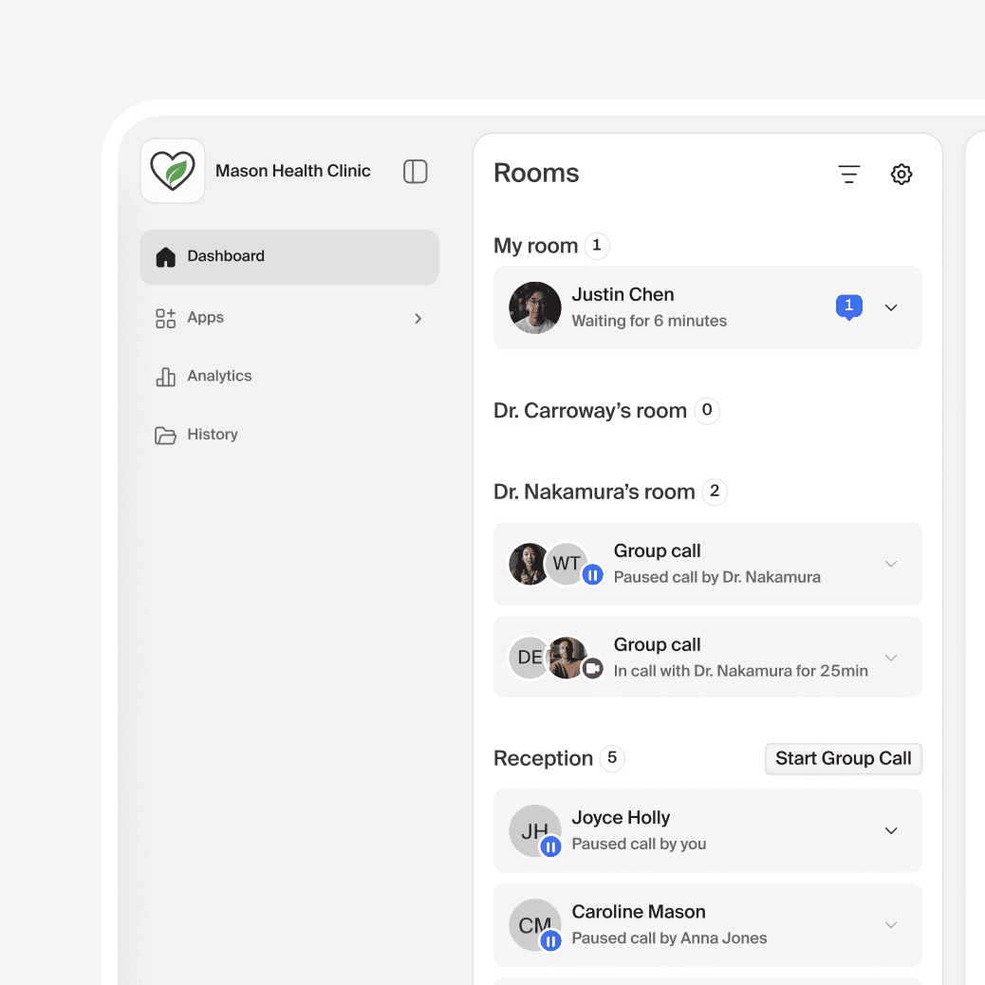985x985 pixels.
Task: Click the Dashboard home icon
Action: [166, 257]
